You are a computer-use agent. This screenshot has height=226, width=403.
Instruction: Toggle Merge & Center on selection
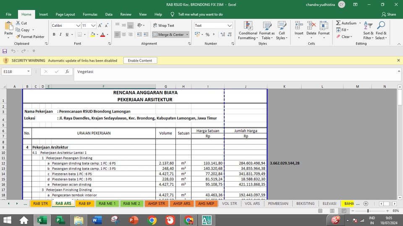(x=168, y=35)
